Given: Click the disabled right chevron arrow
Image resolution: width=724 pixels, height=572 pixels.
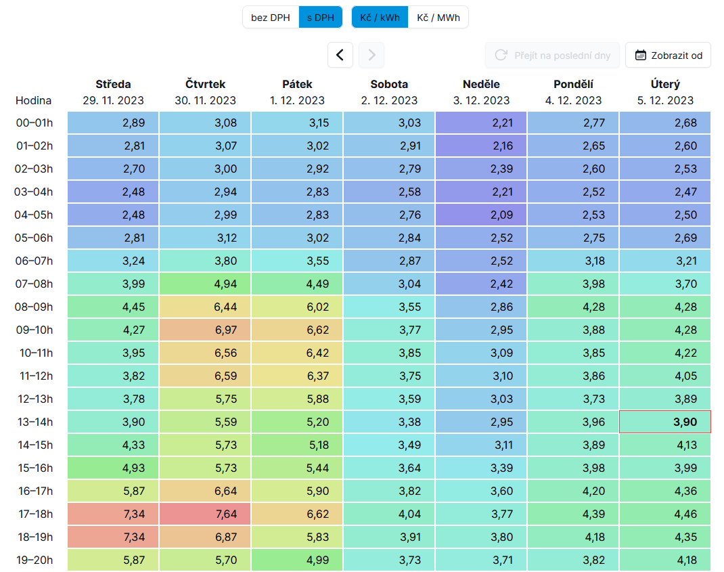Looking at the screenshot, I should click(371, 55).
